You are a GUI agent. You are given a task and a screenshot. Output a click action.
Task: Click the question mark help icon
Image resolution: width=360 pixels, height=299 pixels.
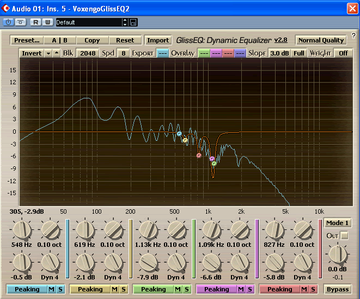click(x=353, y=35)
